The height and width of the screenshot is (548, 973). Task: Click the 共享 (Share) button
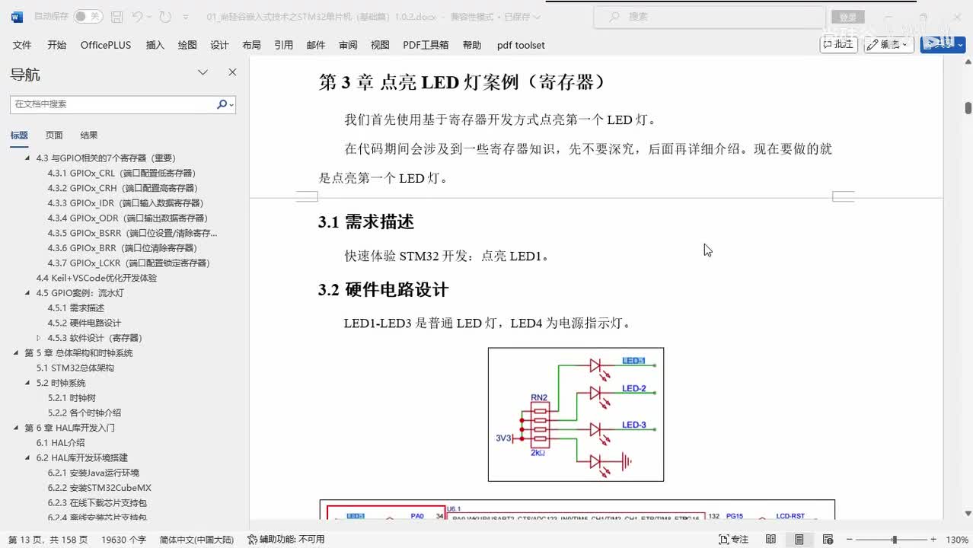(943, 44)
